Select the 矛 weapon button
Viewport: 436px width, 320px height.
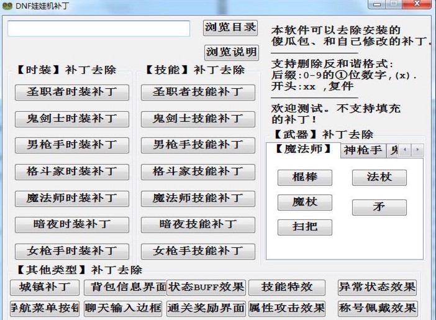click(x=379, y=208)
